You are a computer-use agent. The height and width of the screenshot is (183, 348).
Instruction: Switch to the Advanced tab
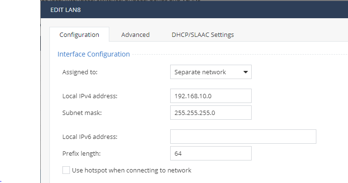[x=135, y=34]
